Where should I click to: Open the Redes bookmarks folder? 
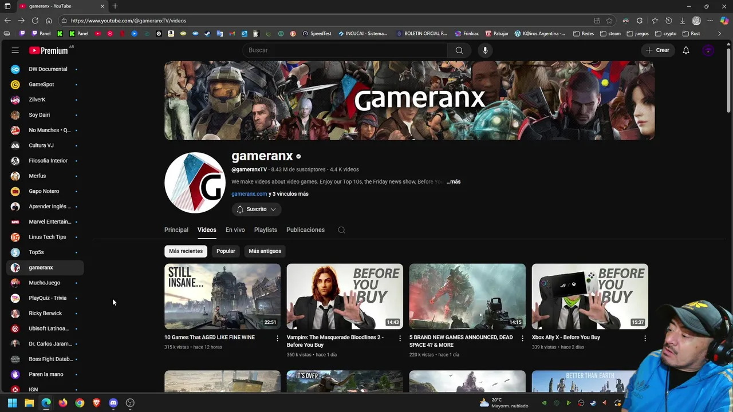(x=584, y=33)
